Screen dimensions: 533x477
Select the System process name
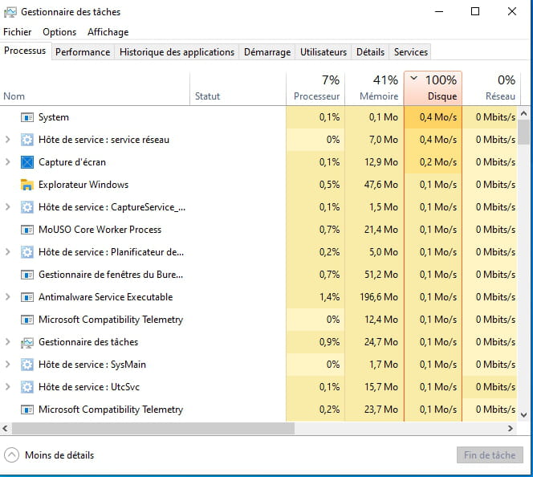click(53, 117)
